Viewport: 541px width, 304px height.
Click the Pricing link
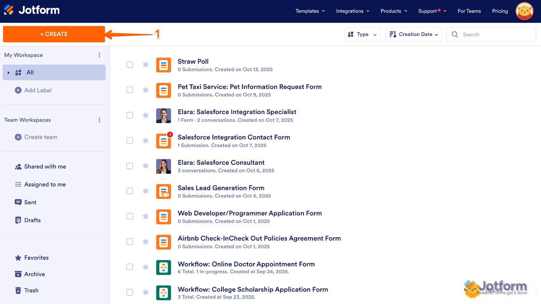pos(500,11)
